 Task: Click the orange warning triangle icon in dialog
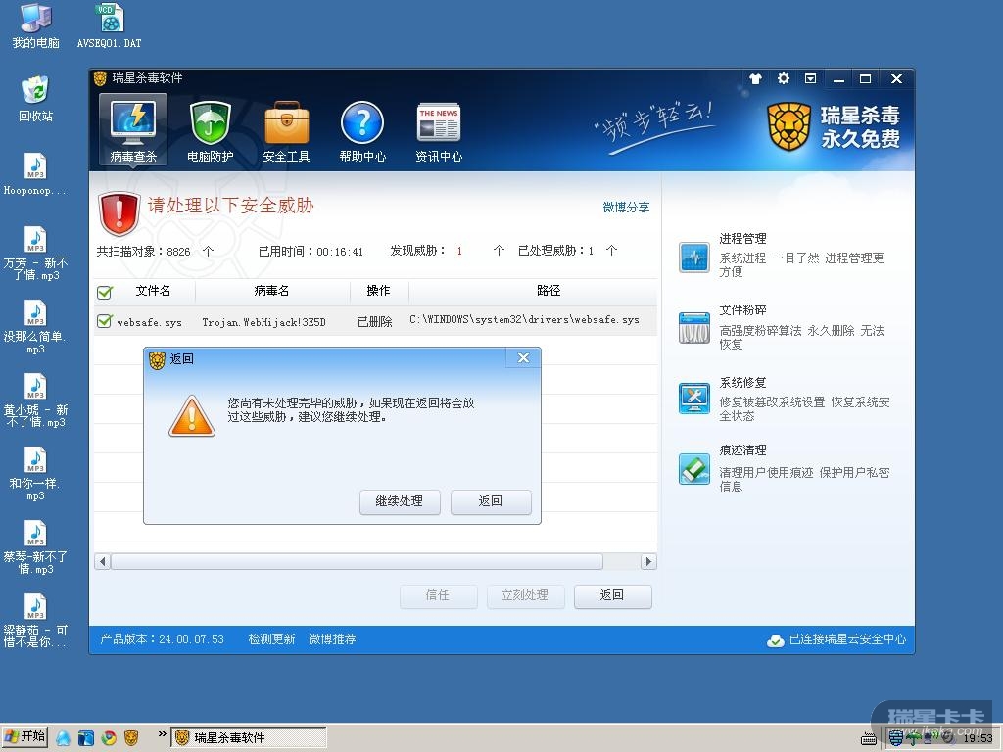(192, 416)
